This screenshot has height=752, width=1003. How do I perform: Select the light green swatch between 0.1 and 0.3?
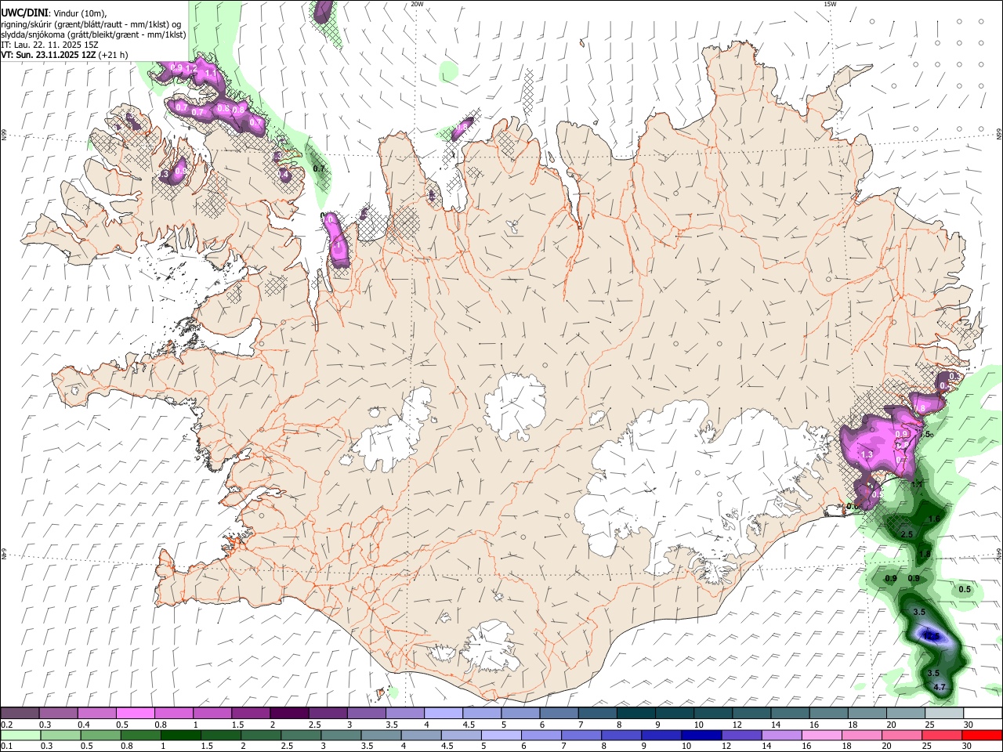(20, 736)
